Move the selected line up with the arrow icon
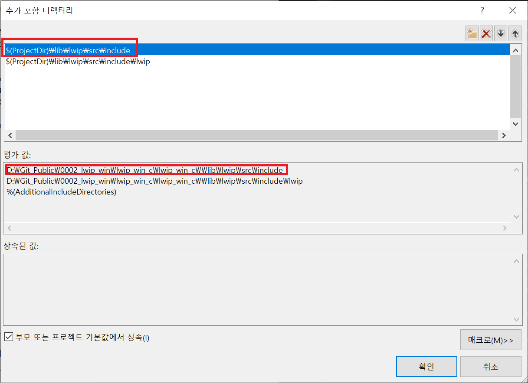528x383 pixels. 515,34
